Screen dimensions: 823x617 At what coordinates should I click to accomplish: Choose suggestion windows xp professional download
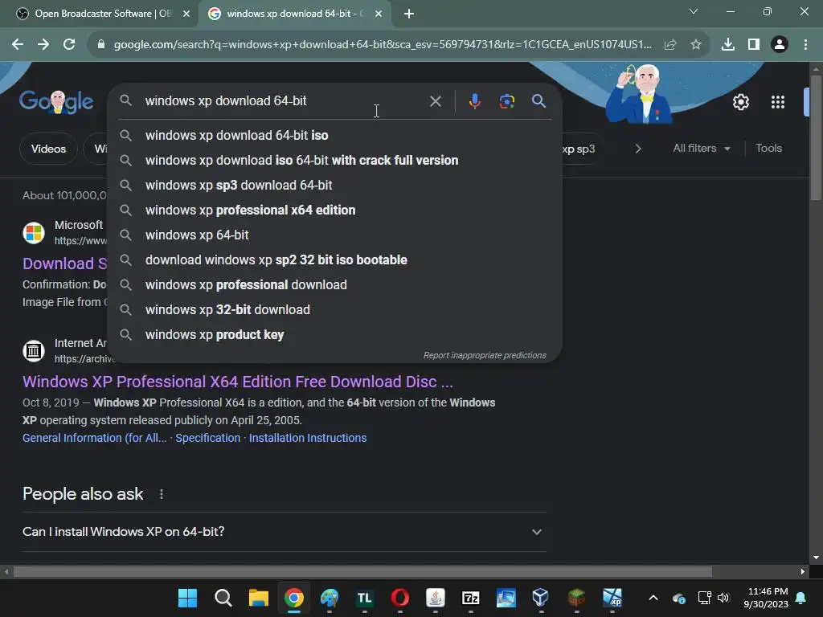(x=334, y=285)
